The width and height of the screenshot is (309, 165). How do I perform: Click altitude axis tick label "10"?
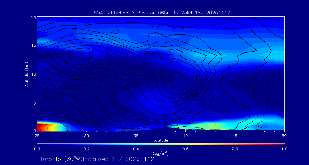click(x=33, y=74)
